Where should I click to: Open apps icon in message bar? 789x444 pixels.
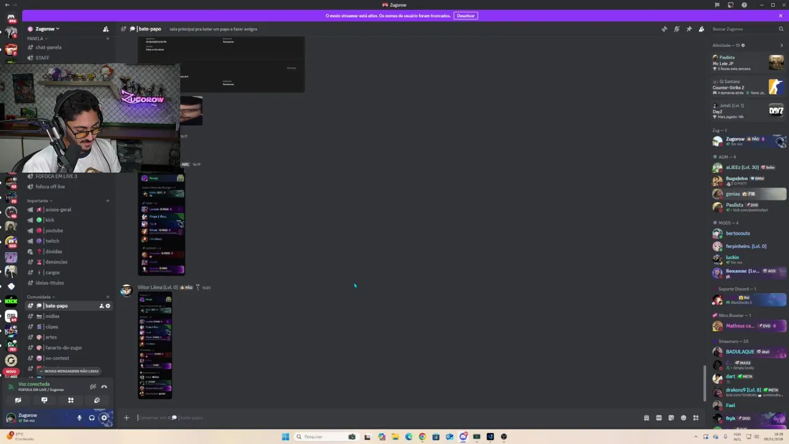(x=696, y=418)
